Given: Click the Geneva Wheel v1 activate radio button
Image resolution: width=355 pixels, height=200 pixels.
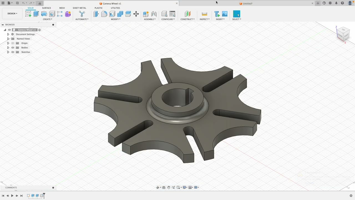Looking at the screenshot, I should click(x=39, y=30).
